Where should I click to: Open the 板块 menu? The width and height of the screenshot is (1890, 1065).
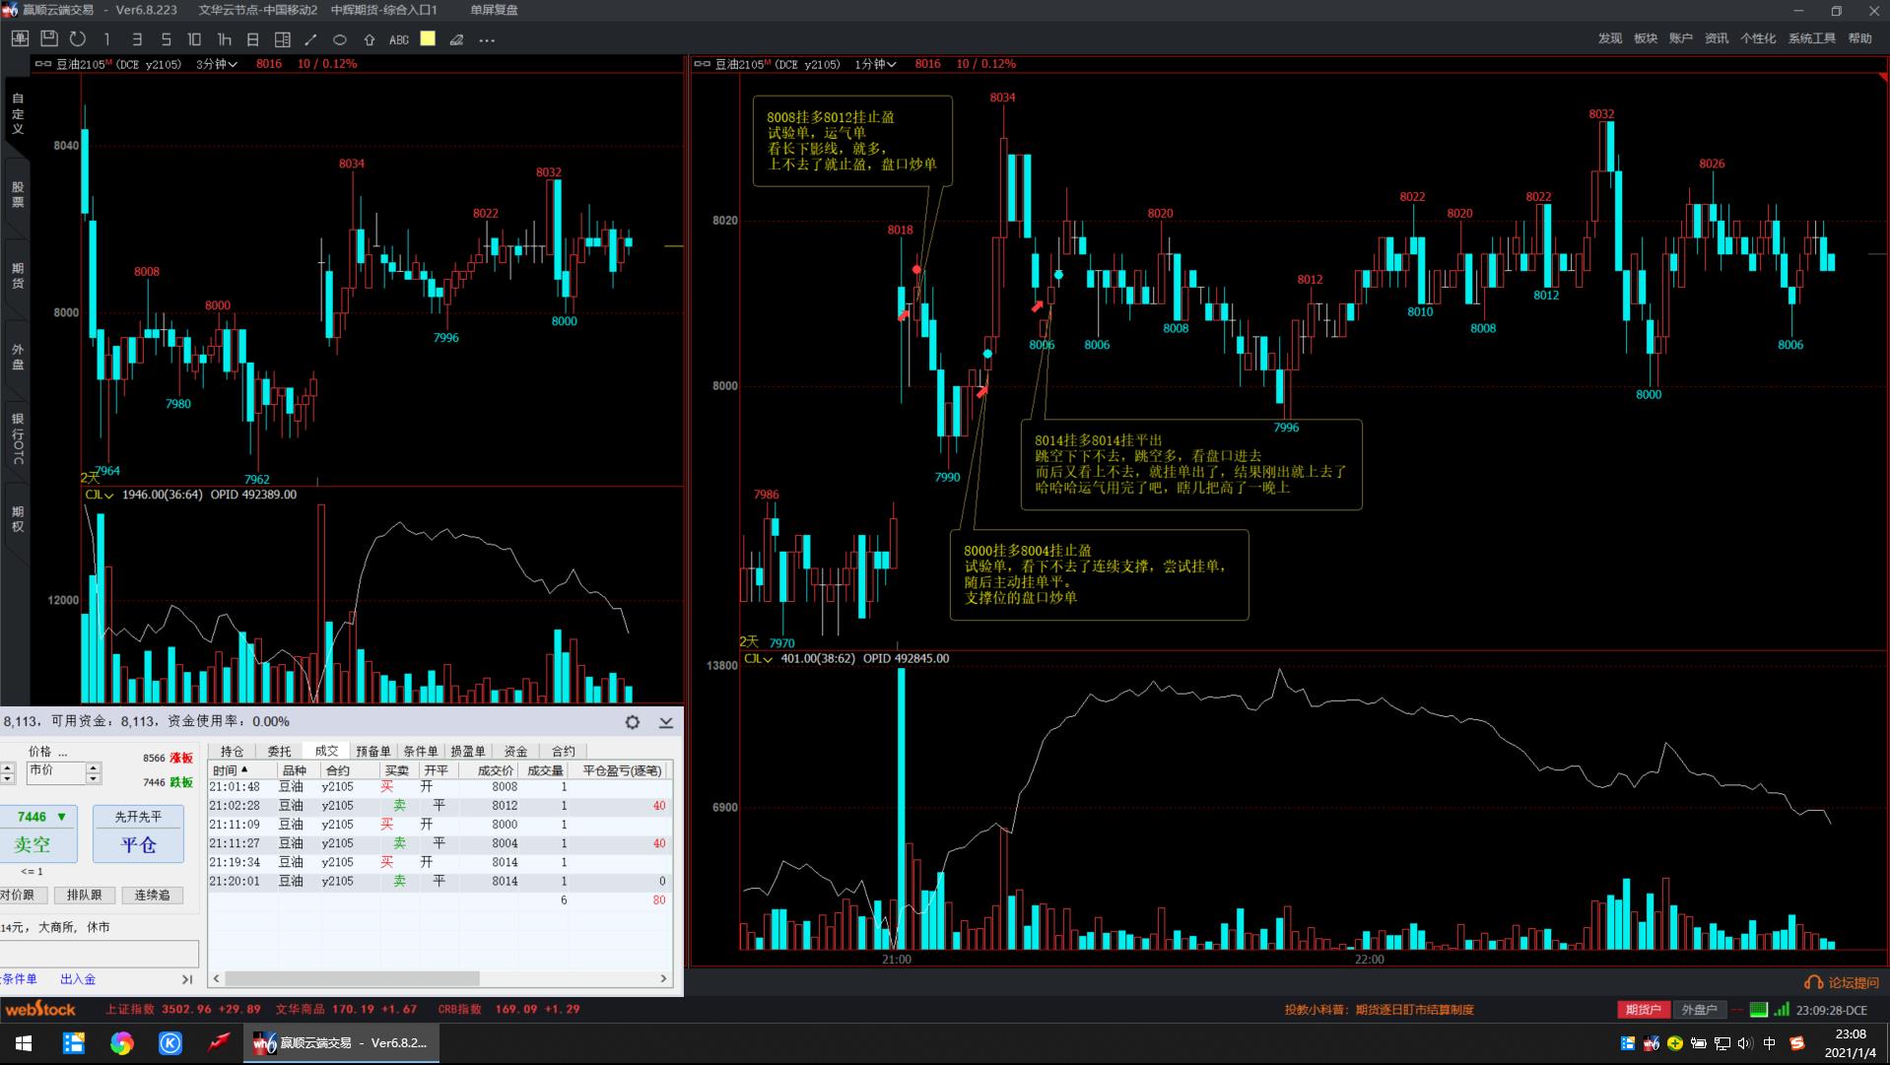click(1646, 38)
